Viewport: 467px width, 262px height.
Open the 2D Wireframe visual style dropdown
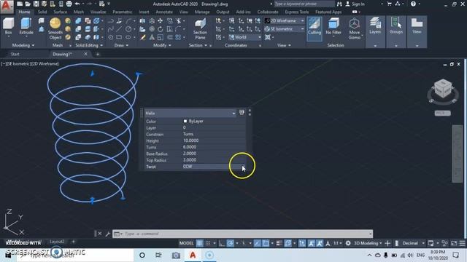pos(285,21)
